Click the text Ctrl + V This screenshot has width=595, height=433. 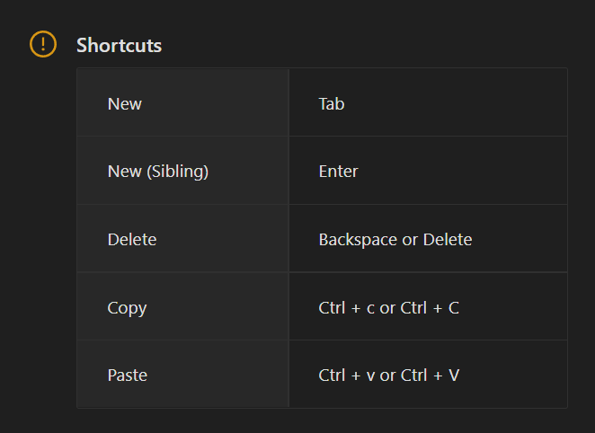430,375
